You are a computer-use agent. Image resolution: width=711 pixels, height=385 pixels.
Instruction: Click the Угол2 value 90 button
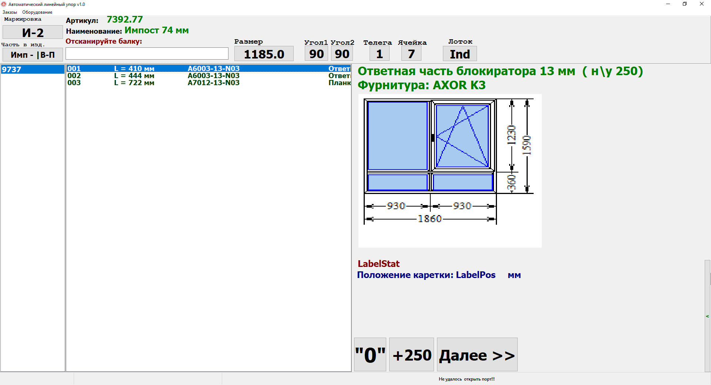coord(342,54)
